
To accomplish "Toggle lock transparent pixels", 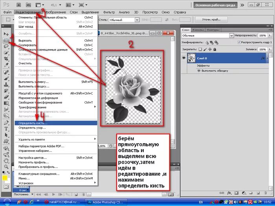I will (x=200, y=49).
